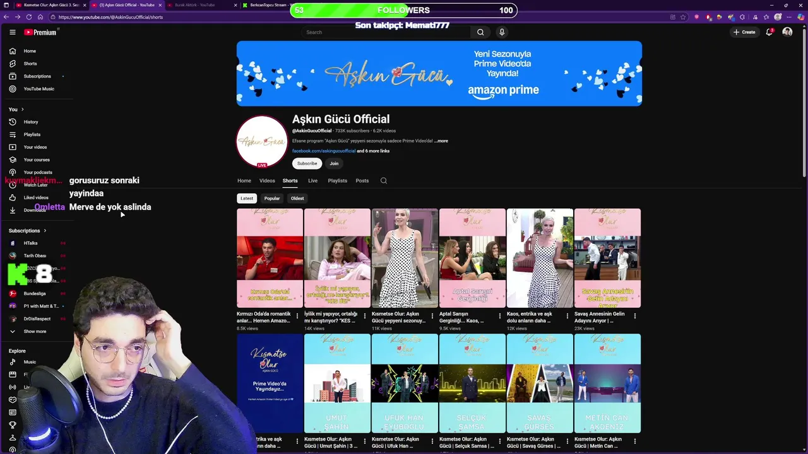Viewport: 808px width, 454px height.
Task: Open the and 6 more links text
Action: click(373, 151)
